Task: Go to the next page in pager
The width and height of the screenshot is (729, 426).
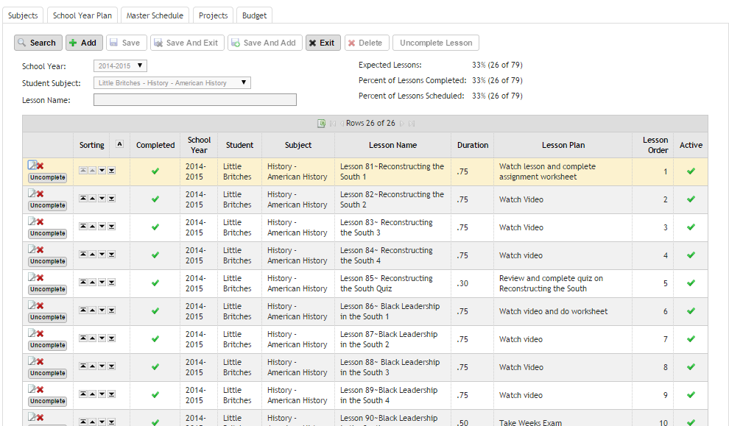Action: coord(402,124)
